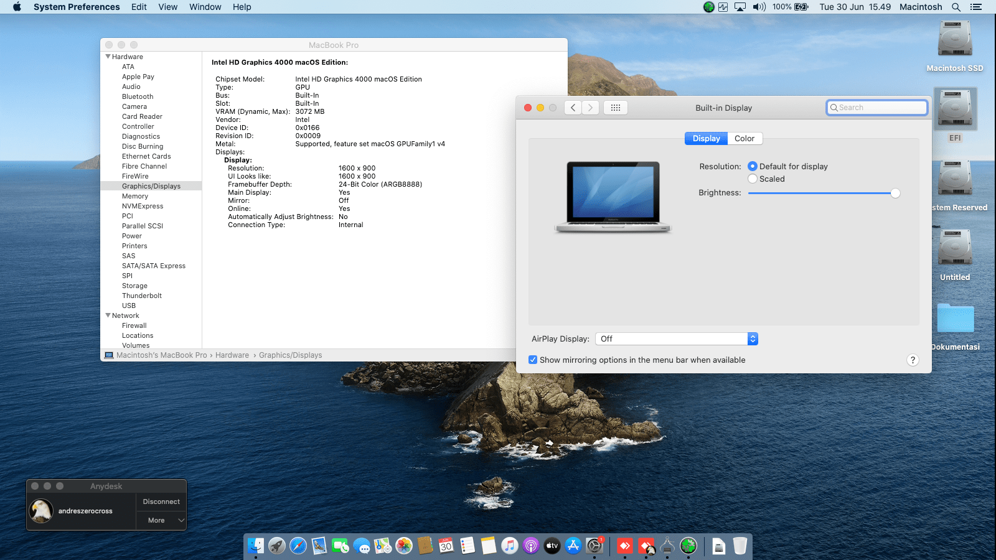Viewport: 996px width, 560px height.
Task: Open Spotlight search in menu bar
Action: coord(956,7)
